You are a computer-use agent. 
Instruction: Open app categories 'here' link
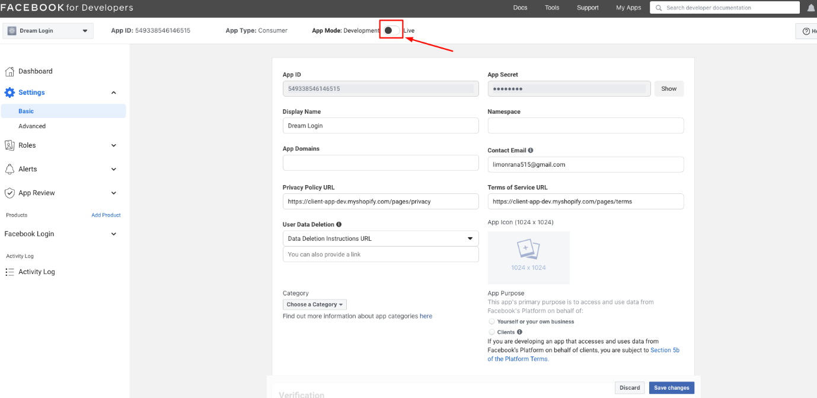[426, 316]
